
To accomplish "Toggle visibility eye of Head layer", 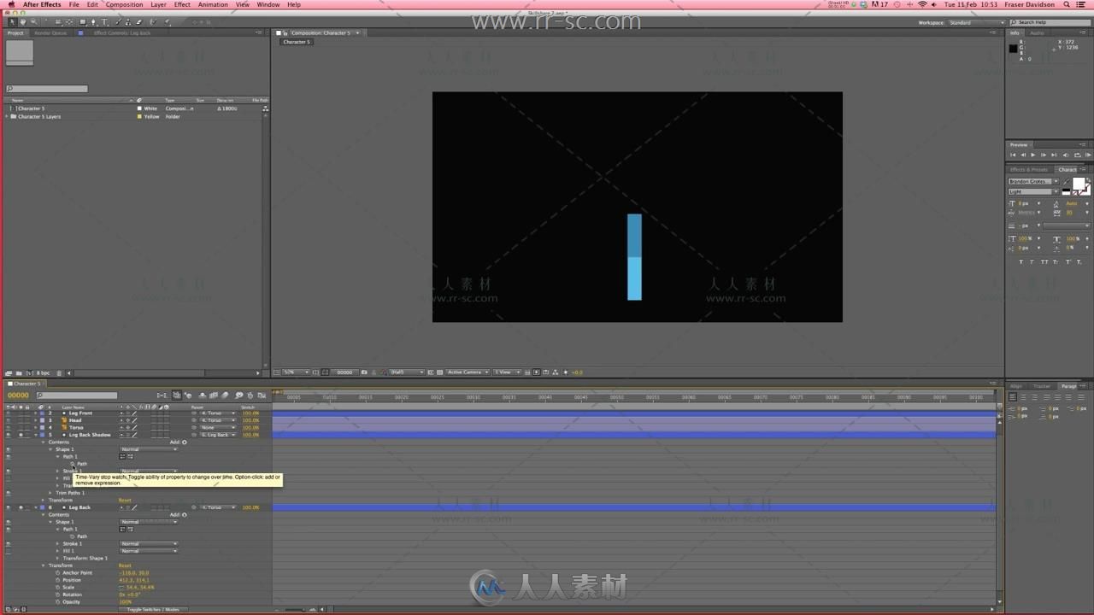I will 9,420.
